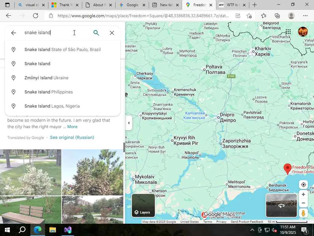
Task: Close the Freedom Square Maps tab
Action: pos(211,5)
